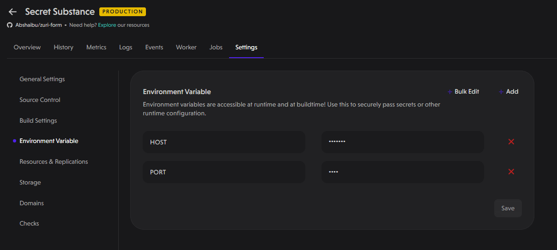
Task: Click Bulk Edit text
Action: click(x=467, y=91)
